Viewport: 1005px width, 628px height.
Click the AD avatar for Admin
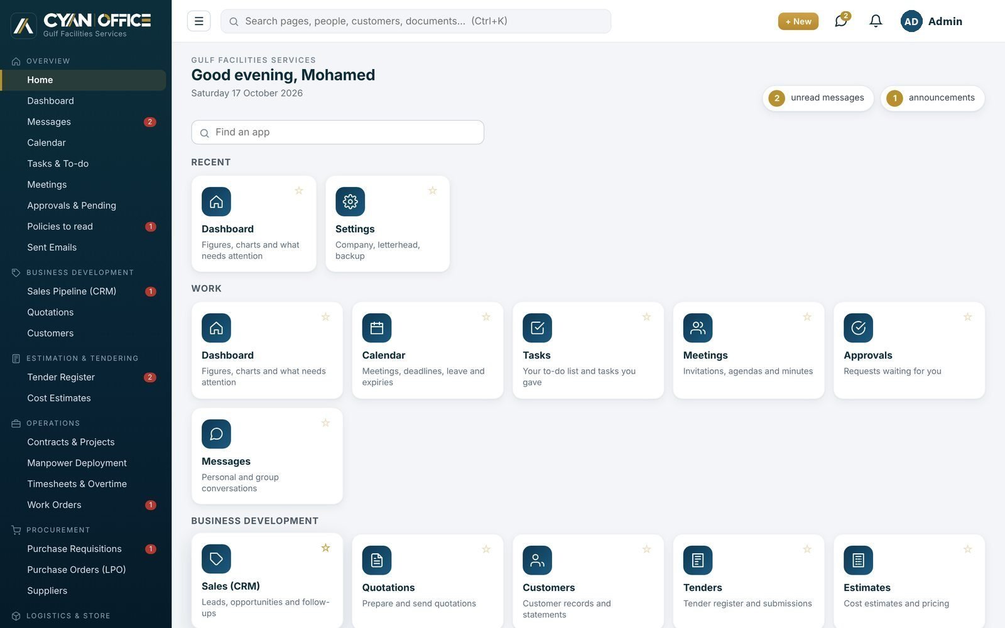tap(911, 21)
